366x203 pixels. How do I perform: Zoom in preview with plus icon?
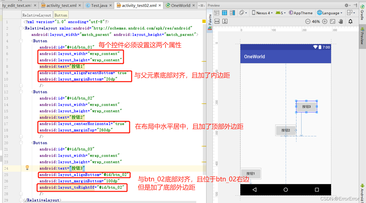(x=325, y=22)
